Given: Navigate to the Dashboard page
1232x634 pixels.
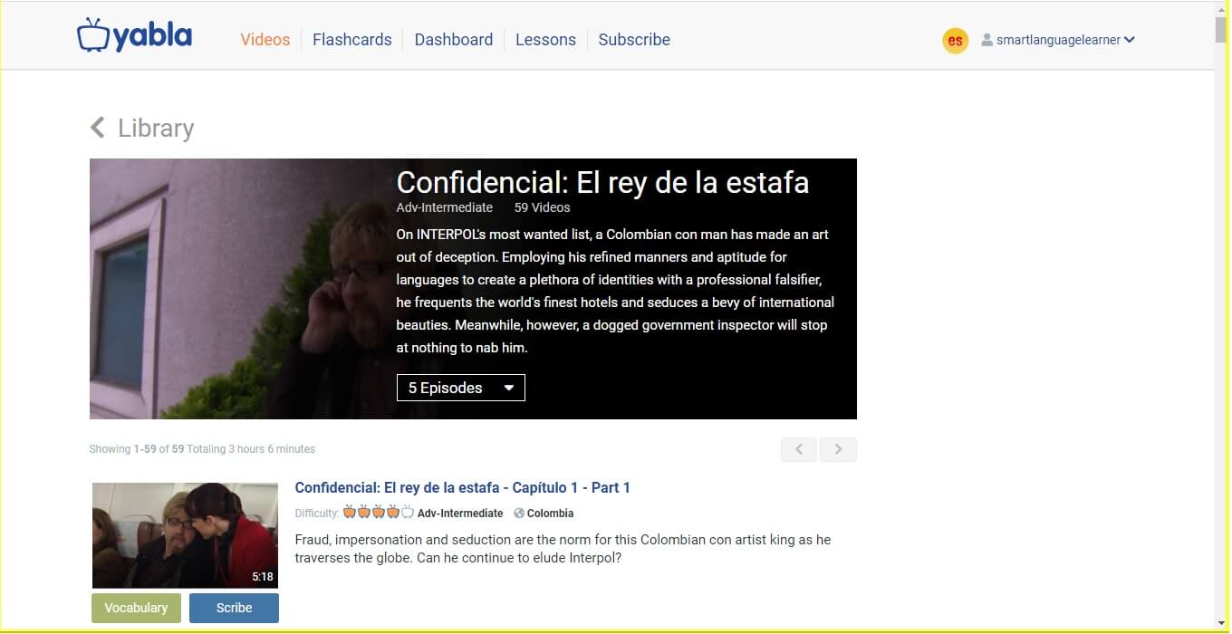Looking at the screenshot, I should 453,40.
